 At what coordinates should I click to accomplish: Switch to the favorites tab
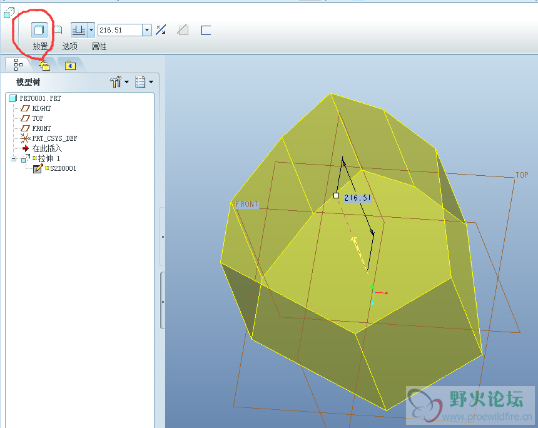click(70, 65)
